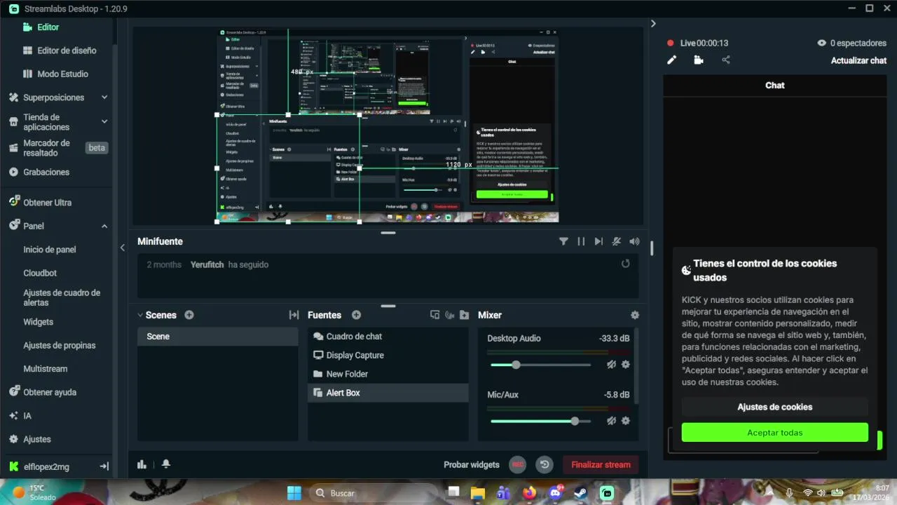Screen dimensions: 897x505
Task: Collapse the sidebar with left arrow
Action: pos(122,248)
